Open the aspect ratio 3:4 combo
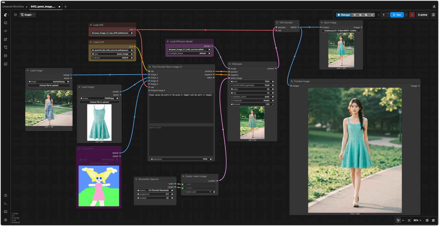 pyautogui.click(x=155, y=190)
